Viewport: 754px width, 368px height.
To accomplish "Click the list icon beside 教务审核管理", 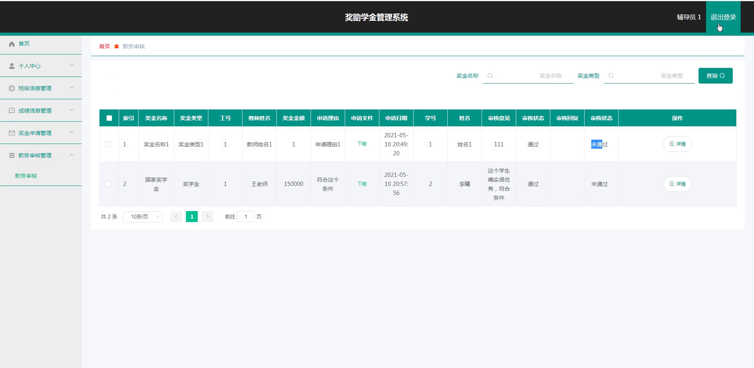I will pos(12,155).
